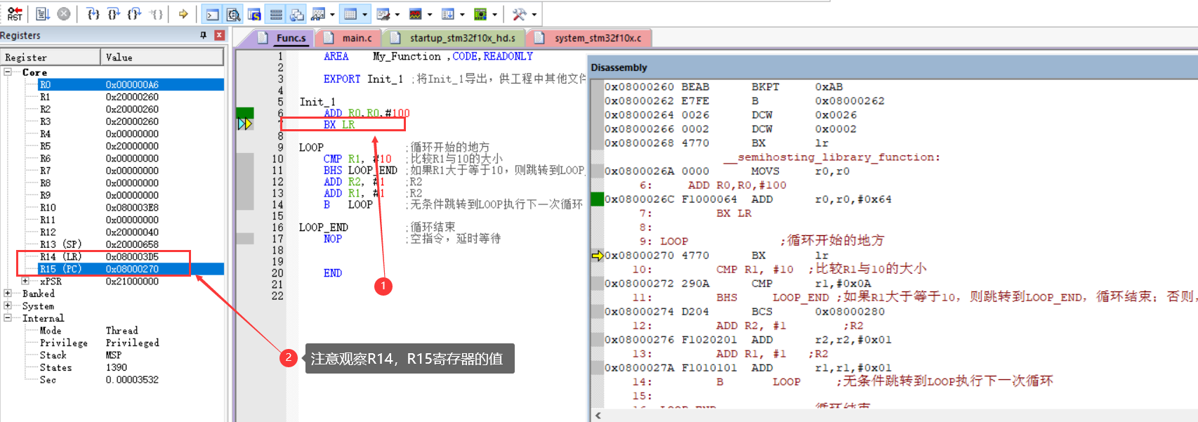
Task: Expand the xPSR register
Action: pos(25,282)
